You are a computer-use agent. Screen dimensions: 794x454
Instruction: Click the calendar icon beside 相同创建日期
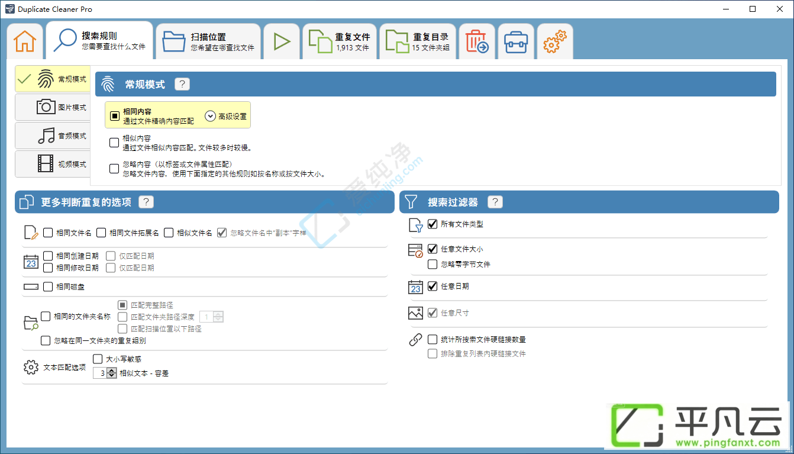[x=31, y=262]
